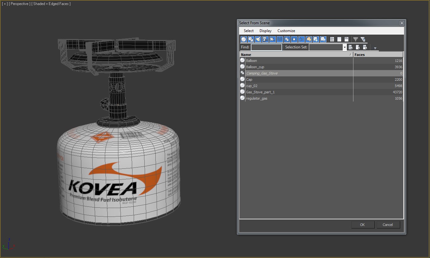Click the 3936 faces value
Image resolution: width=430 pixels, height=258 pixels.
click(x=398, y=67)
